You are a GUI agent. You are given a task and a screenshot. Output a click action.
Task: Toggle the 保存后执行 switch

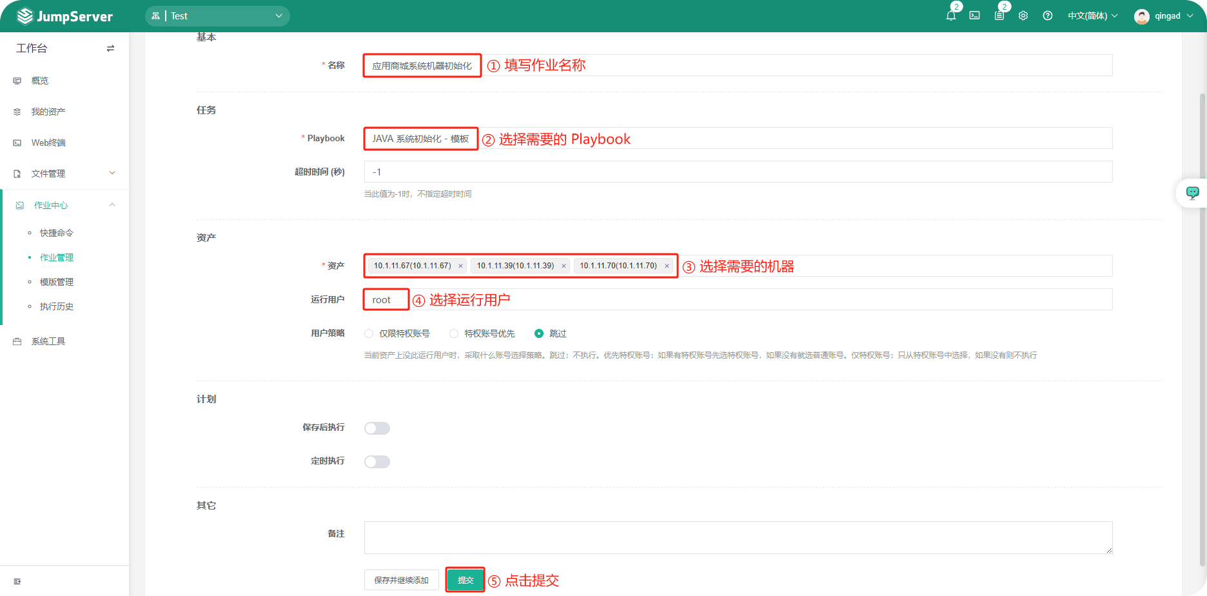coord(377,428)
